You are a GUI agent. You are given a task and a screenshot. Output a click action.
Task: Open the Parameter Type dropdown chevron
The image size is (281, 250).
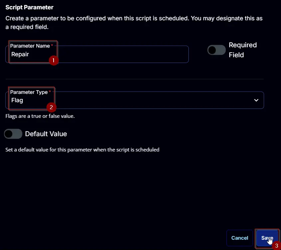point(256,100)
